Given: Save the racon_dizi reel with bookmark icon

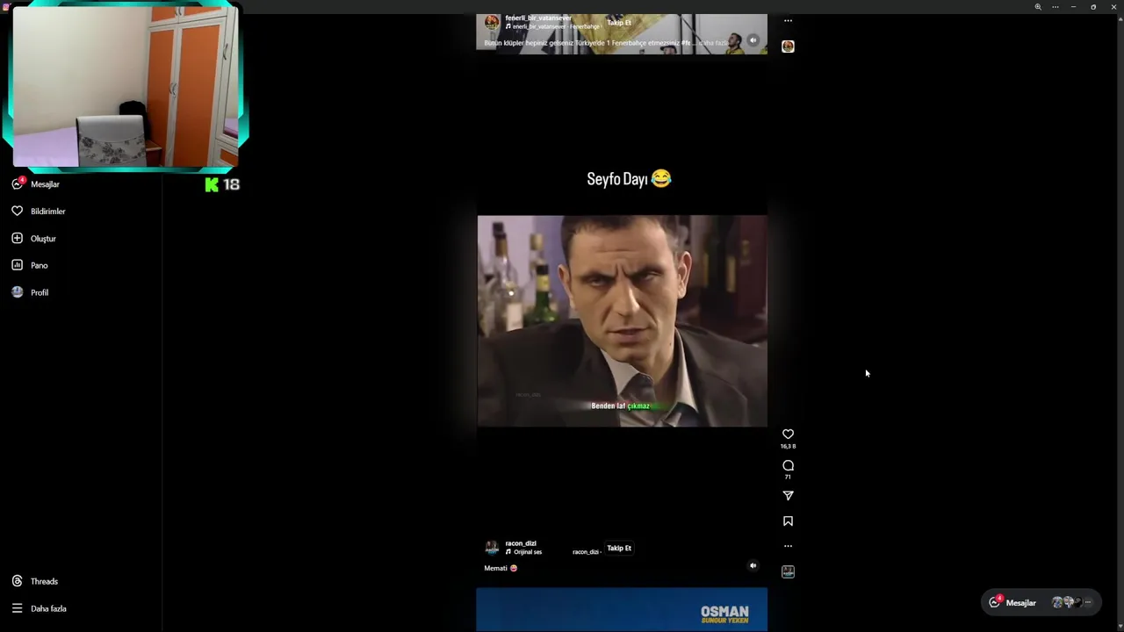Looking at the screenshot, I should pos(788,521).
